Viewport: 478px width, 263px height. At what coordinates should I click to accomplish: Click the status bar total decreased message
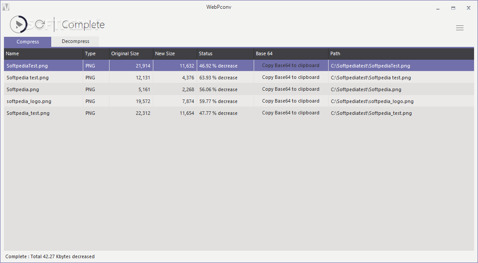pyautogui.click(x=50, y=256)
